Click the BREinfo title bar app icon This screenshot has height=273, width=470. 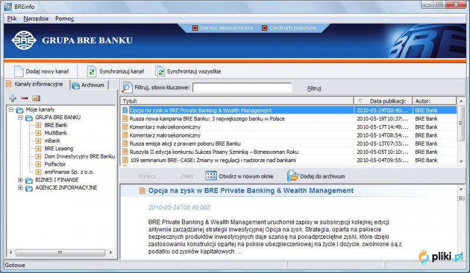[8, 6]
